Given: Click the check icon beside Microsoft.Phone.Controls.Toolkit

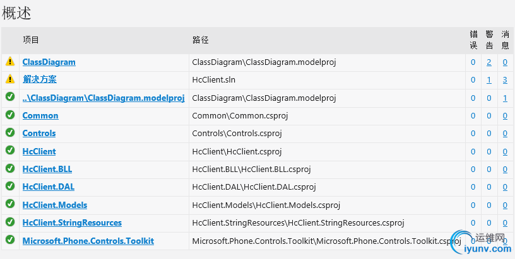Looking at the screenshot, I should pos(9,240).
